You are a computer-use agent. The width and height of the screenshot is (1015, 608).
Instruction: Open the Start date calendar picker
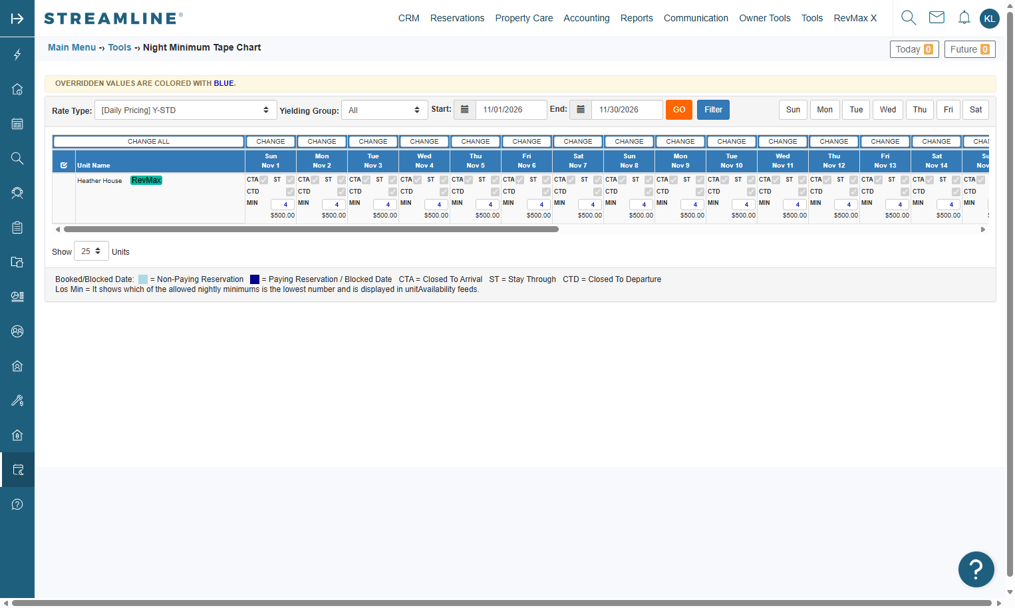465,110
